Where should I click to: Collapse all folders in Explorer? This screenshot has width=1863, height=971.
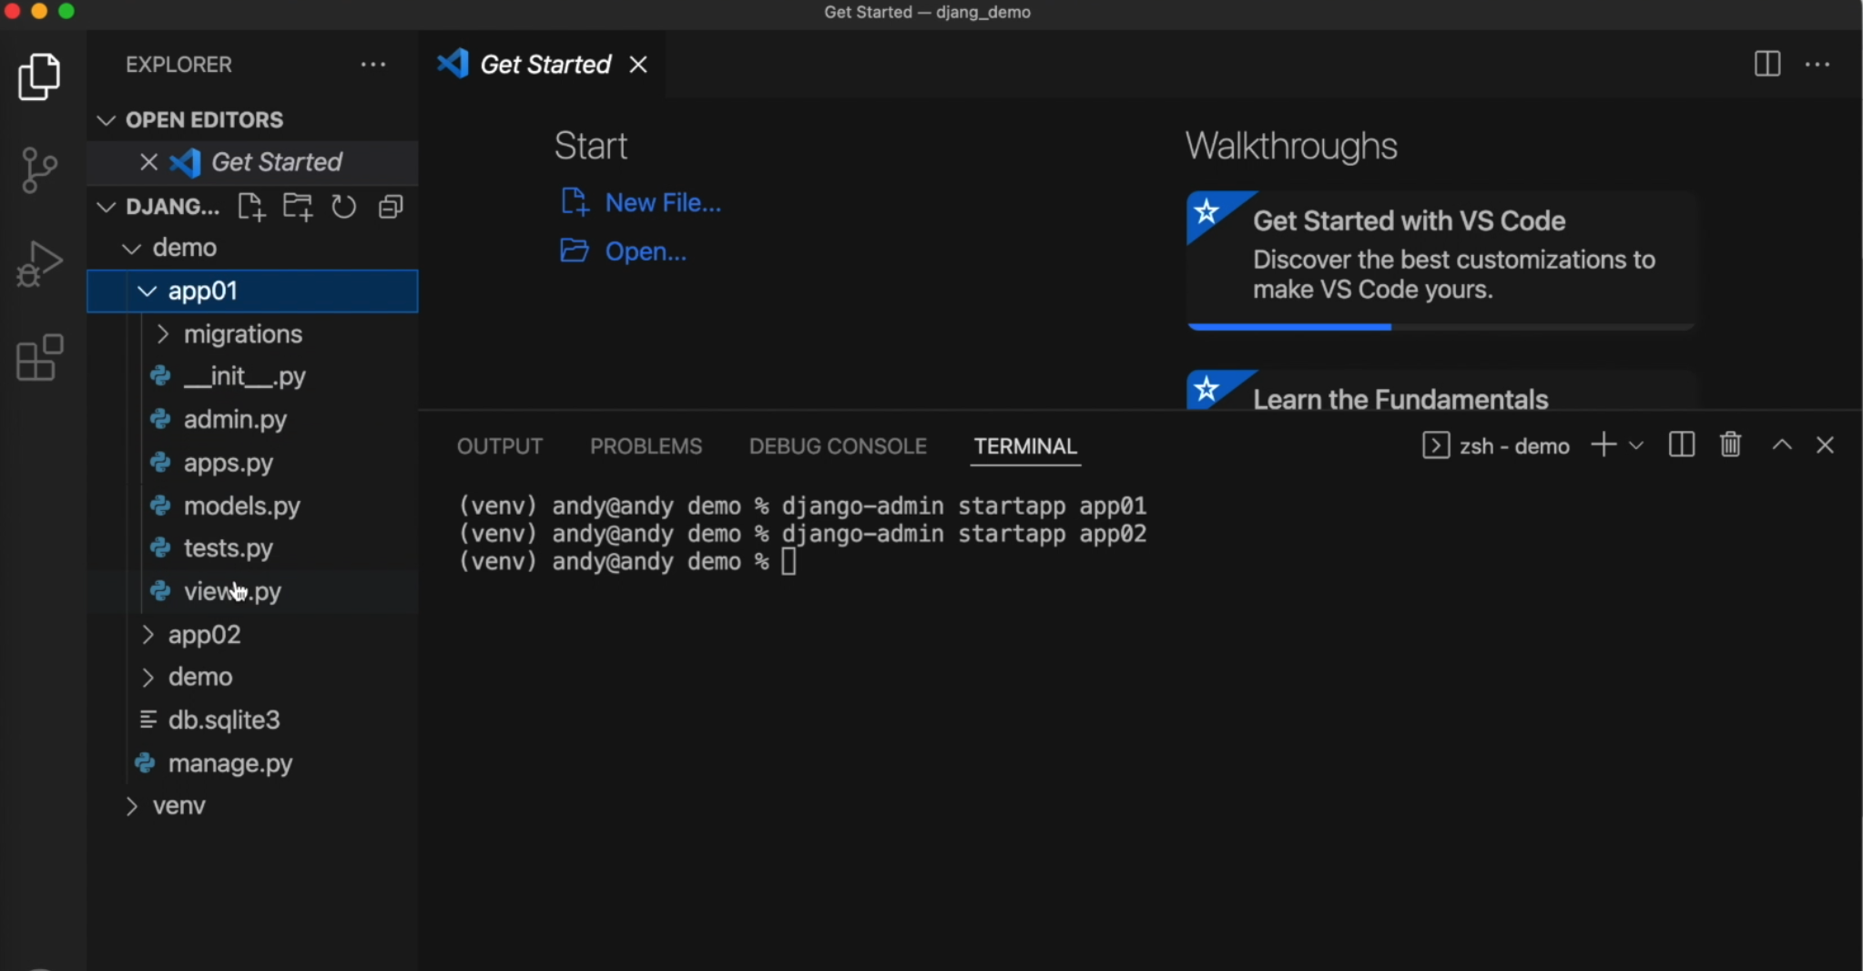391,207
